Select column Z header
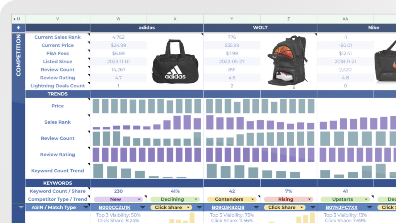 pyautogui.click(x=288, y=19)
